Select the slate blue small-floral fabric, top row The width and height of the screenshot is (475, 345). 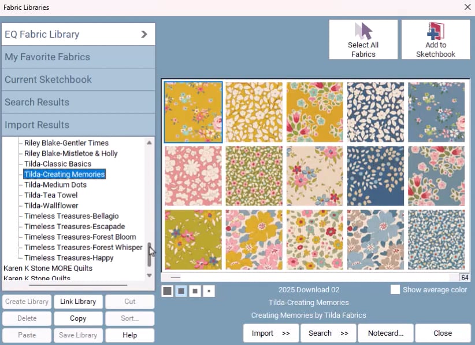point(436,112)
